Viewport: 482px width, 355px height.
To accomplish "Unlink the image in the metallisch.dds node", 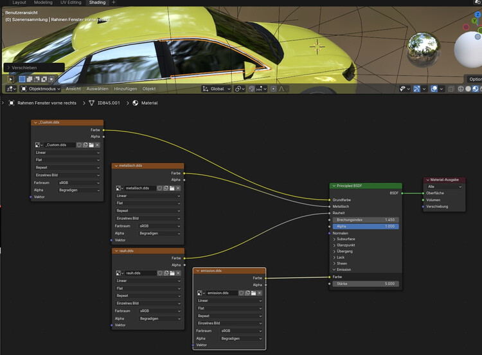I will point(178,188).
